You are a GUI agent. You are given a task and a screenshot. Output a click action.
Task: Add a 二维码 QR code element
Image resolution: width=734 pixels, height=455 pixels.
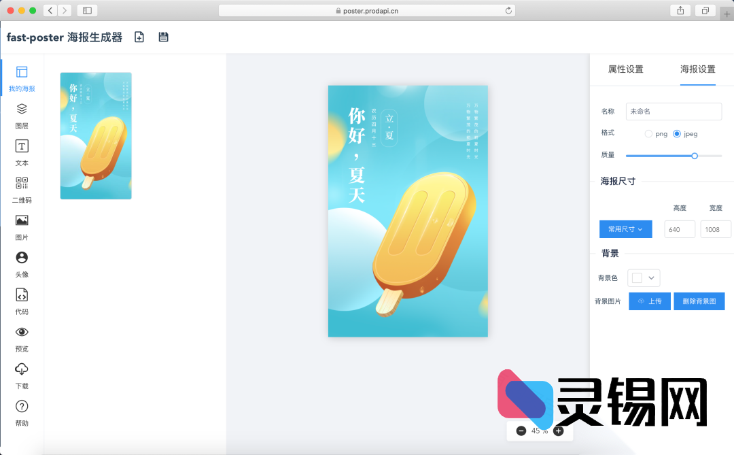tap(22, 184)
